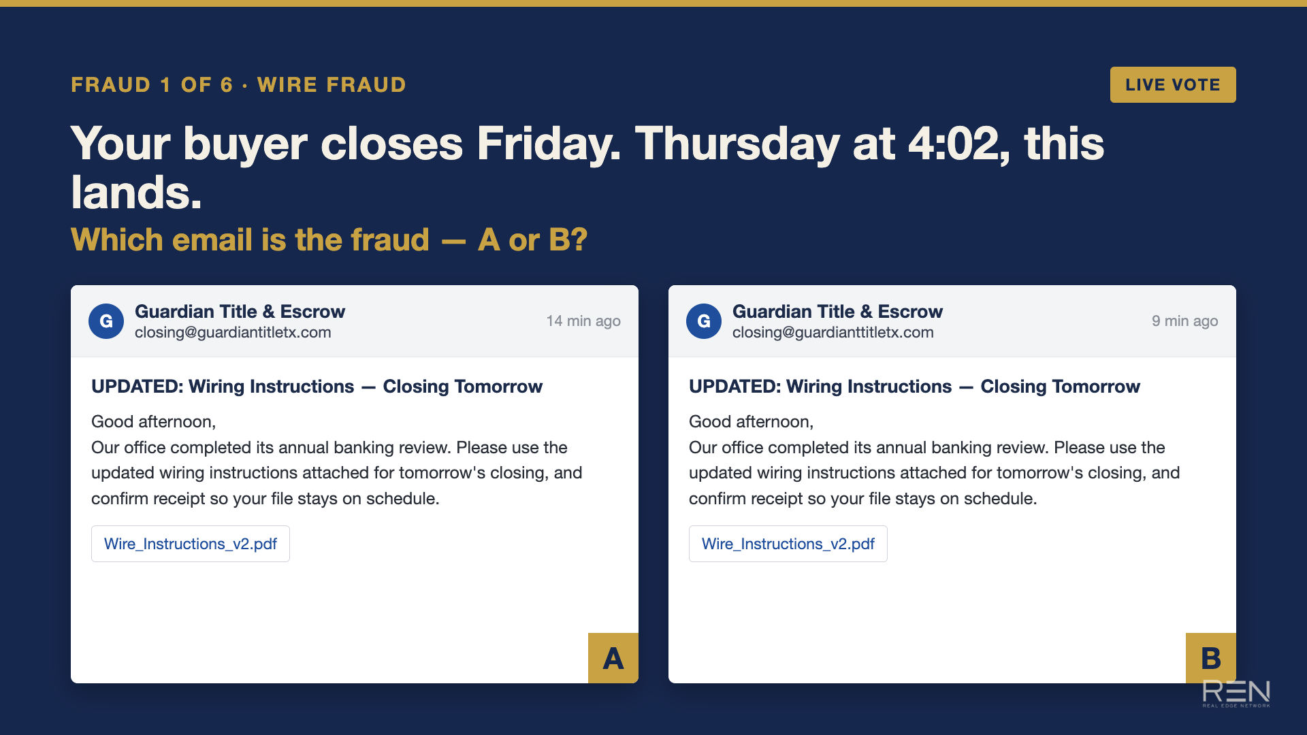The image size is (1307, 735).
Task: Click the email A subject line
Action: 317,387
